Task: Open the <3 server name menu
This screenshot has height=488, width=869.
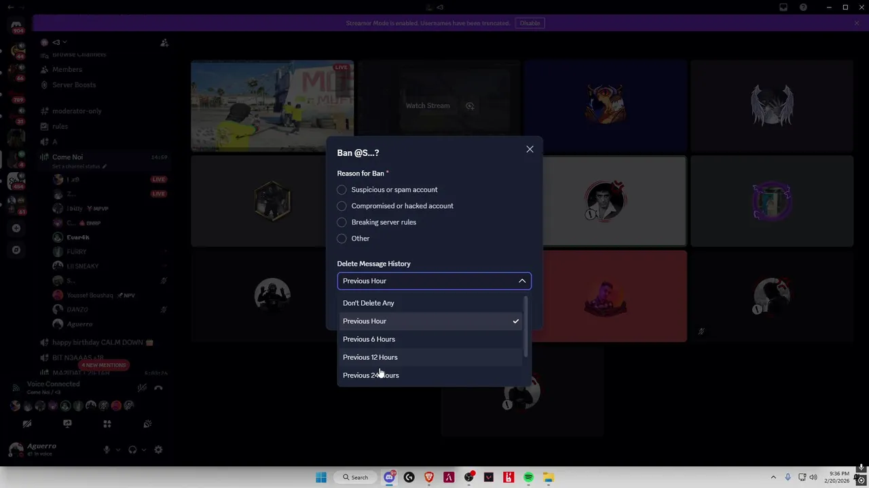Action: [x=60, y=42]
